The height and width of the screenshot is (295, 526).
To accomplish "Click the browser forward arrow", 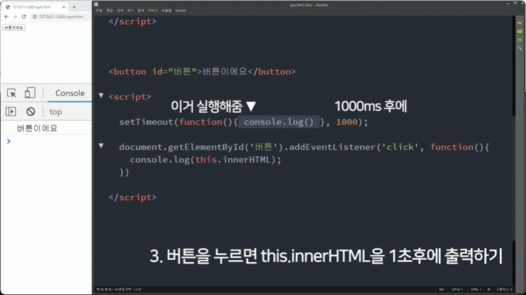I will click(x=15, y=16).
